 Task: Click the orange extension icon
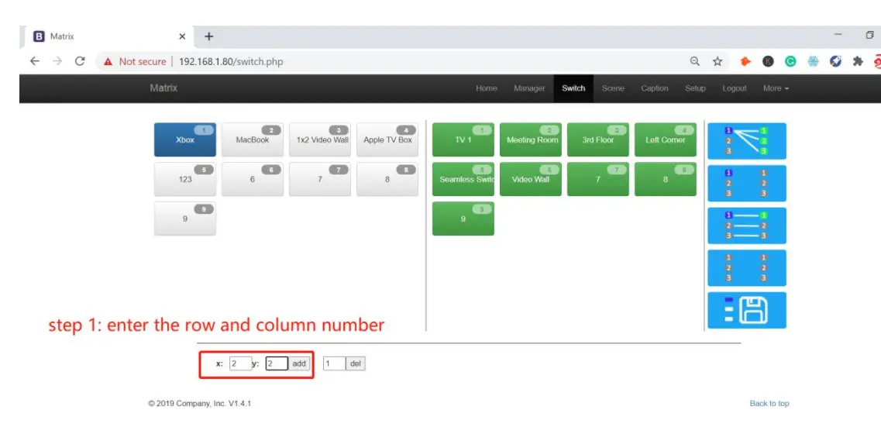pyautogui.click(x=745, y=62)
